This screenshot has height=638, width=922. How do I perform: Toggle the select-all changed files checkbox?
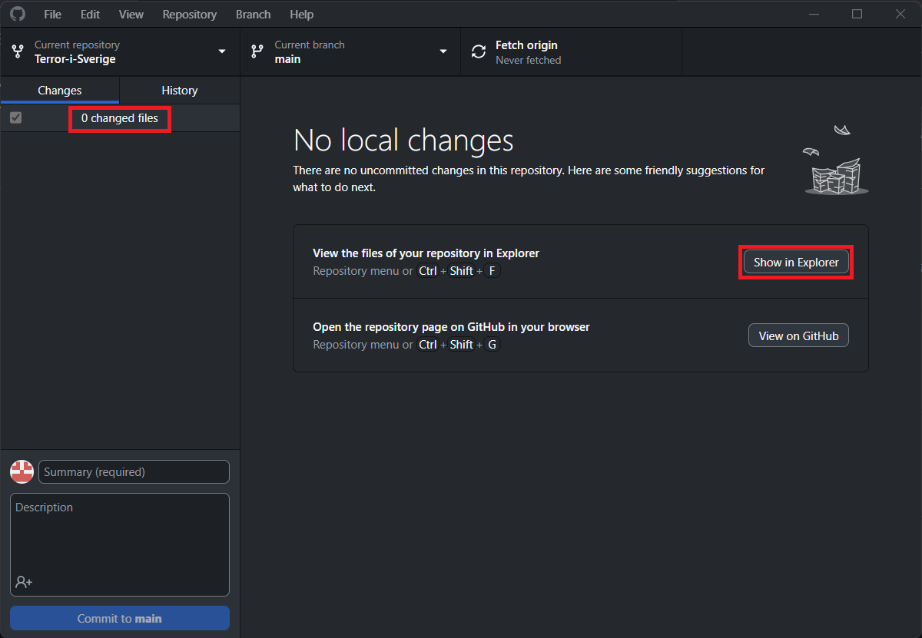(16, 117)
